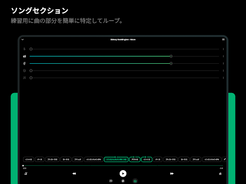
Task: Open the fourth track's three-dot options
Action: click(x=223, y=70)
